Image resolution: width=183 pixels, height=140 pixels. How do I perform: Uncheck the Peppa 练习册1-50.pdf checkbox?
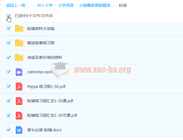point(8,87)
